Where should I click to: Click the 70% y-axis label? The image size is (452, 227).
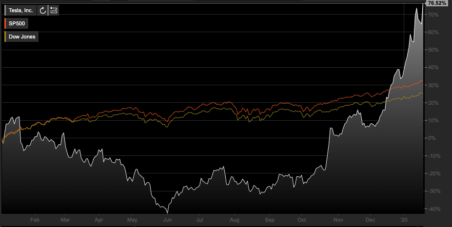click(x=433, y=15)
